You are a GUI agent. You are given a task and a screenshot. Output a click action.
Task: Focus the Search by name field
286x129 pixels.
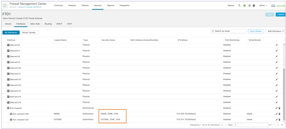229,31
